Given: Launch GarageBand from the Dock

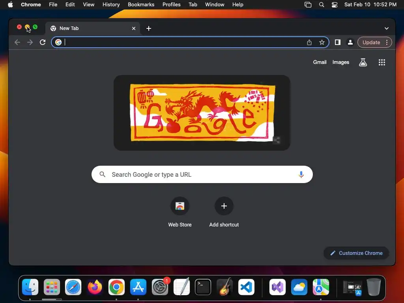Looking at the screenshot, I should tap(224, 287).
